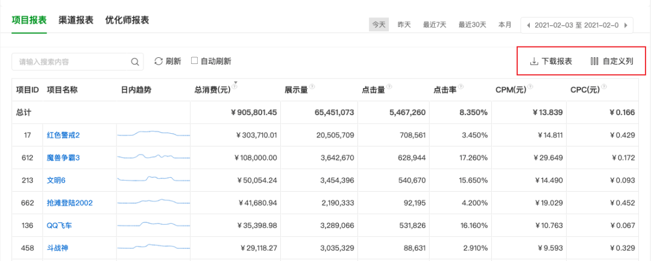
Task: Click the 下载报表 download icon
Action: pyautogui.click(x=534, y=61)
